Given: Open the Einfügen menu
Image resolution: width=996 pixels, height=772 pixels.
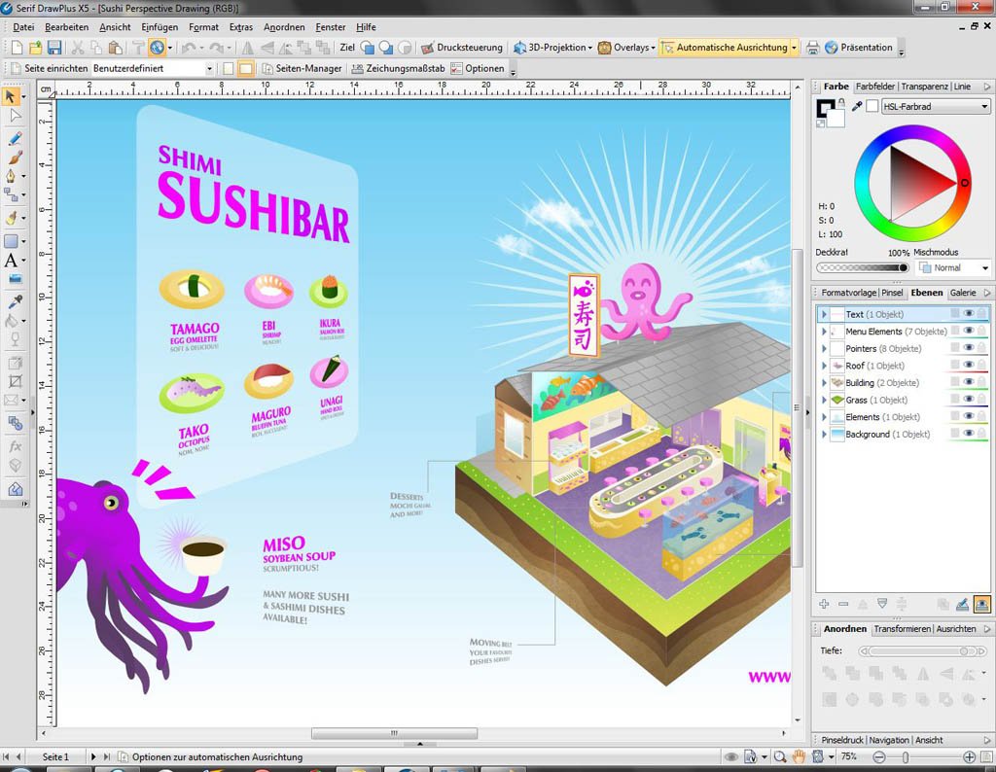Looking at the screenshot, I should [x=160, y=27].
